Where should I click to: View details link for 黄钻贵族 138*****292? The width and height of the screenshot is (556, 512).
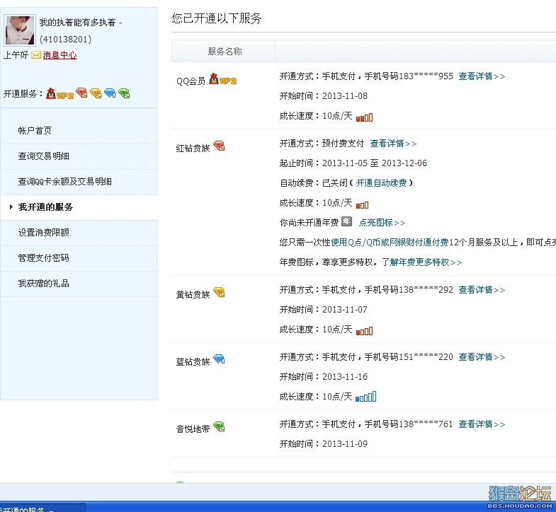pyautogui.click(x=482, y=290)
